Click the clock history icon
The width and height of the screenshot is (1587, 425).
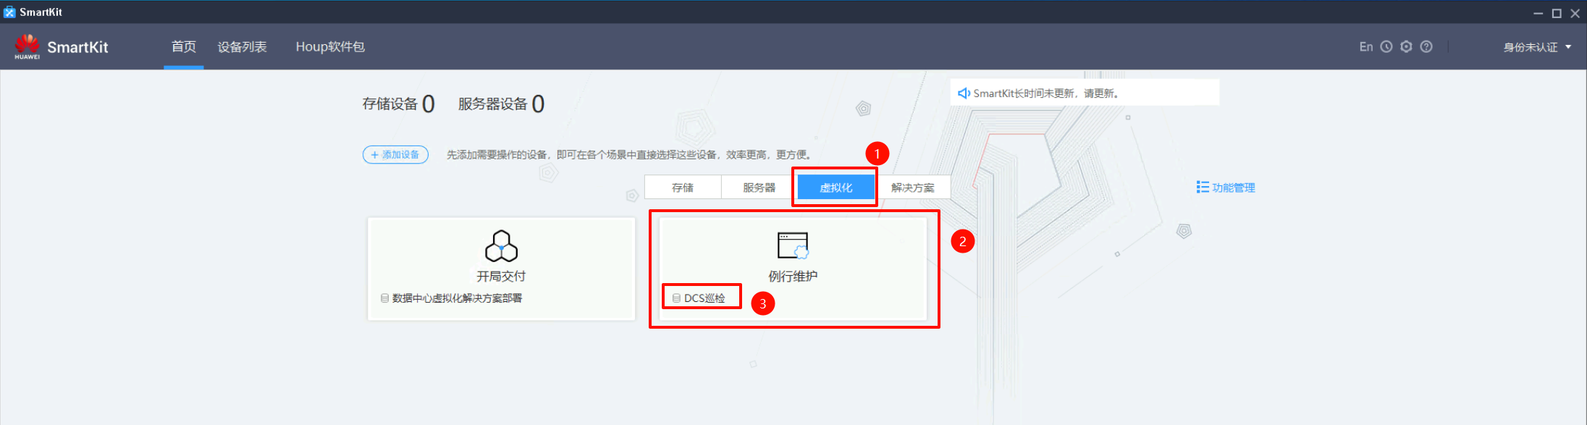pyautogui.click(x=1386, y=47)
